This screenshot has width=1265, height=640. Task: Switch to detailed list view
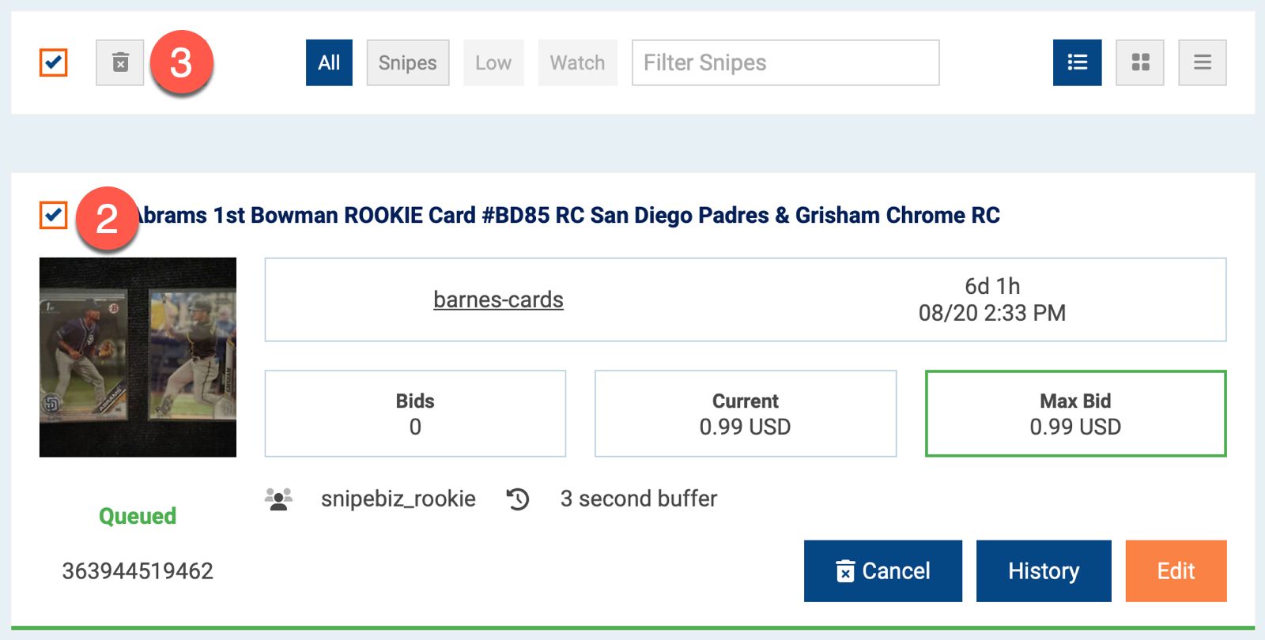1077,62
